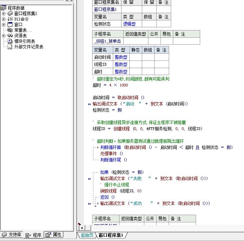Click the 销毁线程 (线程ID, 0) line

tap(121, 191)
